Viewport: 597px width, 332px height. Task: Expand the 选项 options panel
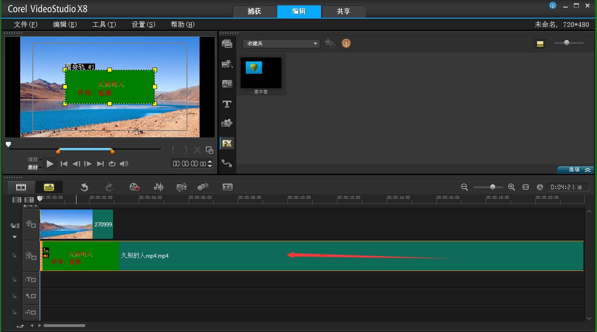click(575, 170)
